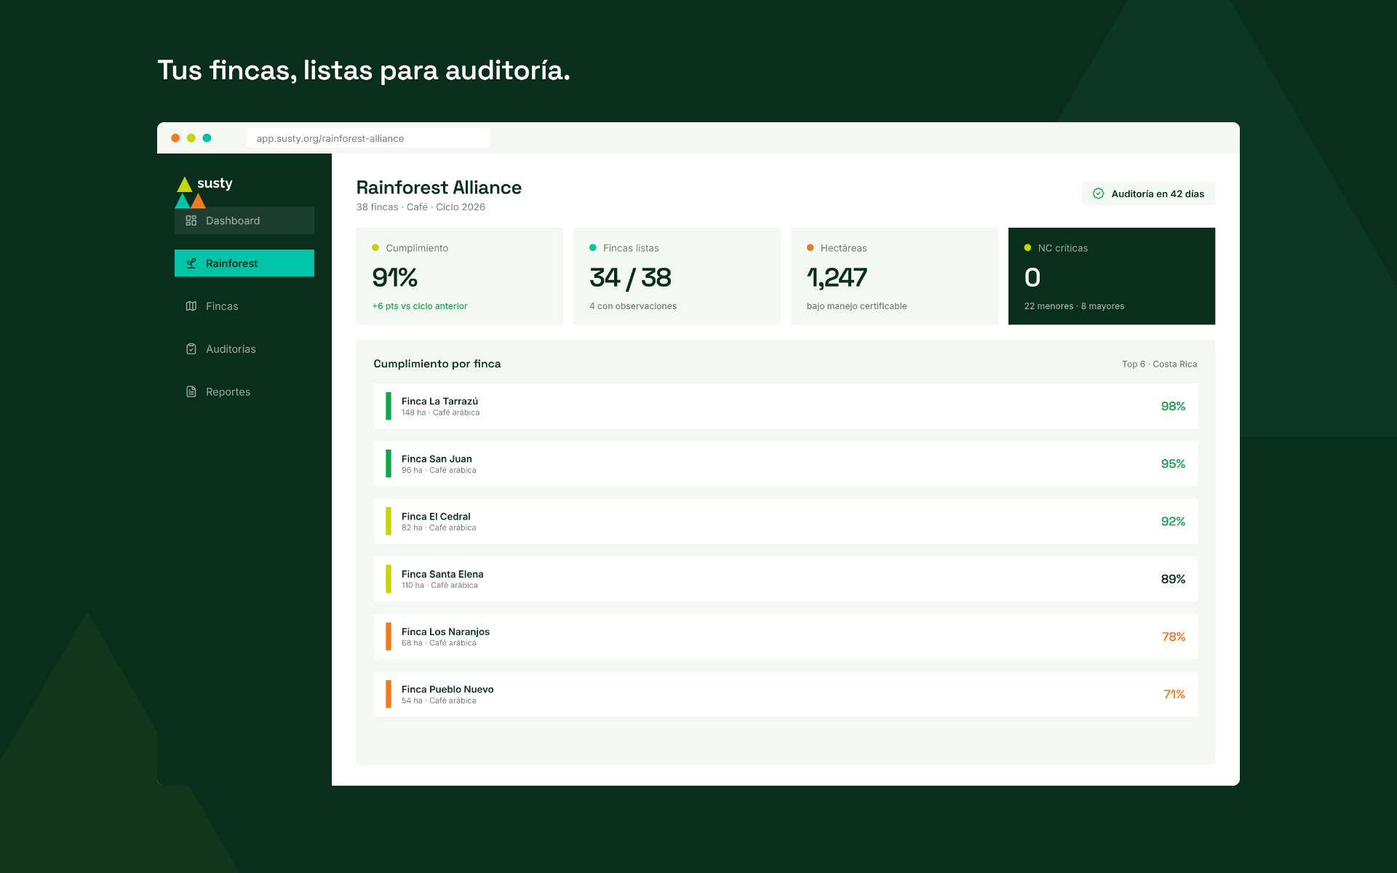This screenshot has width=1397, height=873.
Task: Select the Finca San Juan row
Action: (x=786, y=463)
